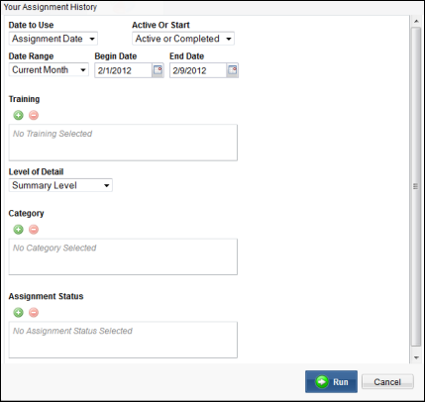The image size is (425, 402).
Task: Click the No Training Selected list box
Action: coord(123,143)
